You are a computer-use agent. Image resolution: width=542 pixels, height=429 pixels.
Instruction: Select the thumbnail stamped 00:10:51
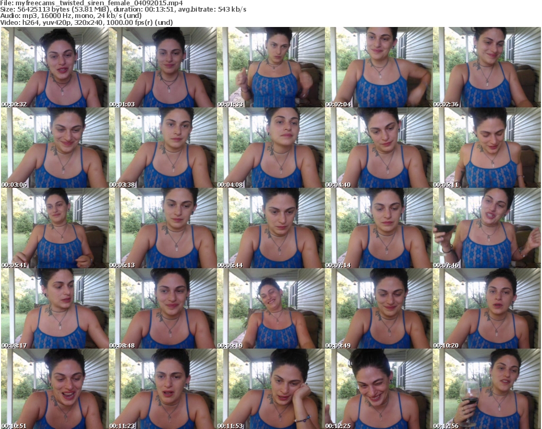pyautogui.click(x=55, y=389)
